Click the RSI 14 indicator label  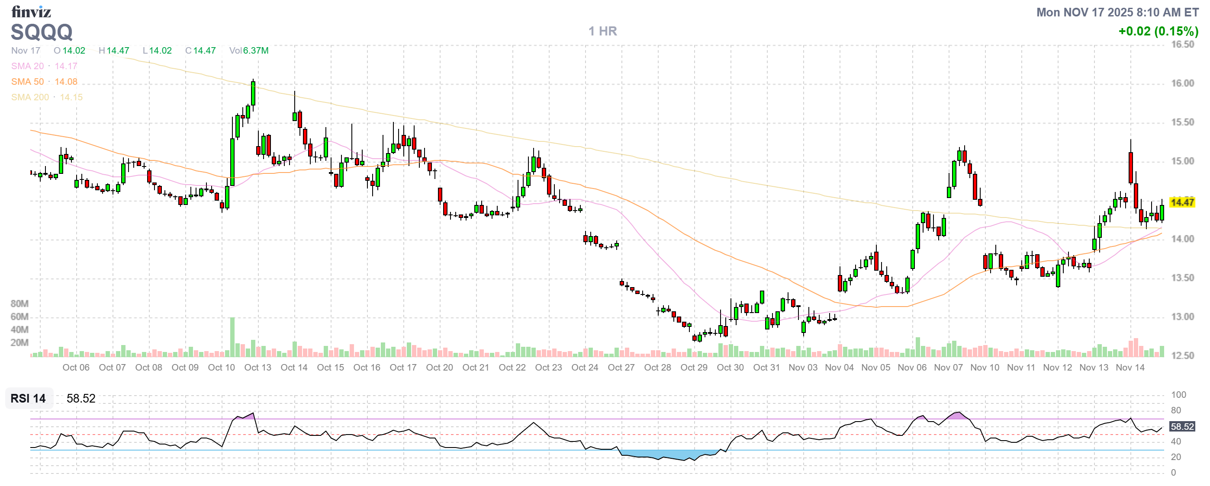click(x=28, y=398)
